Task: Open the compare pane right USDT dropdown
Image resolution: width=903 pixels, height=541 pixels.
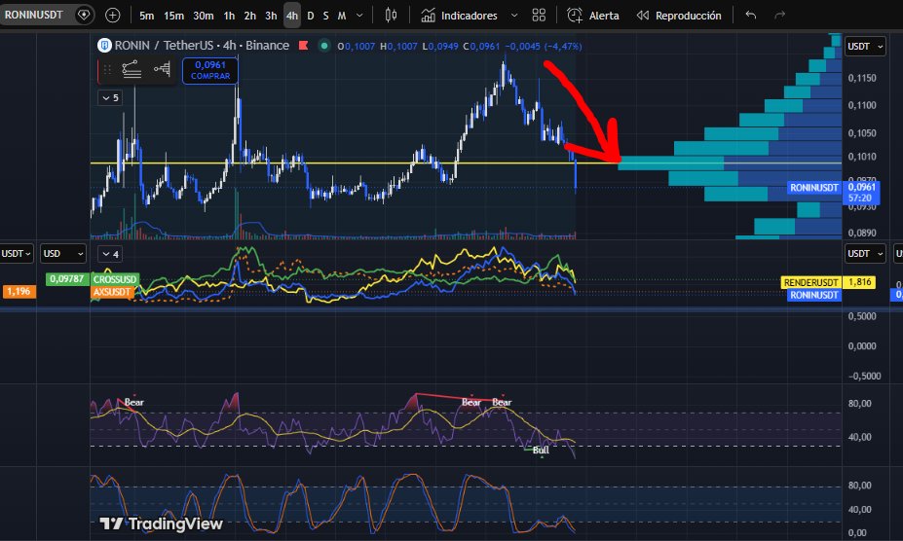Action: point(865,254)
